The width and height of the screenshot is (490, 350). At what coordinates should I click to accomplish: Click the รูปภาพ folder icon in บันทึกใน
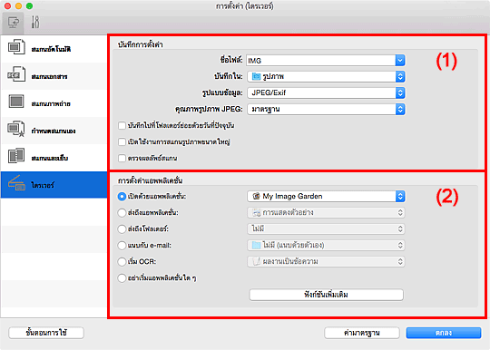pyautogui.click(x=256, y=76)
